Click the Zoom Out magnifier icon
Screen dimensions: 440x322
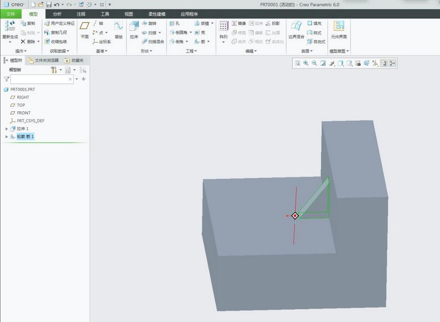click(314, 63)
